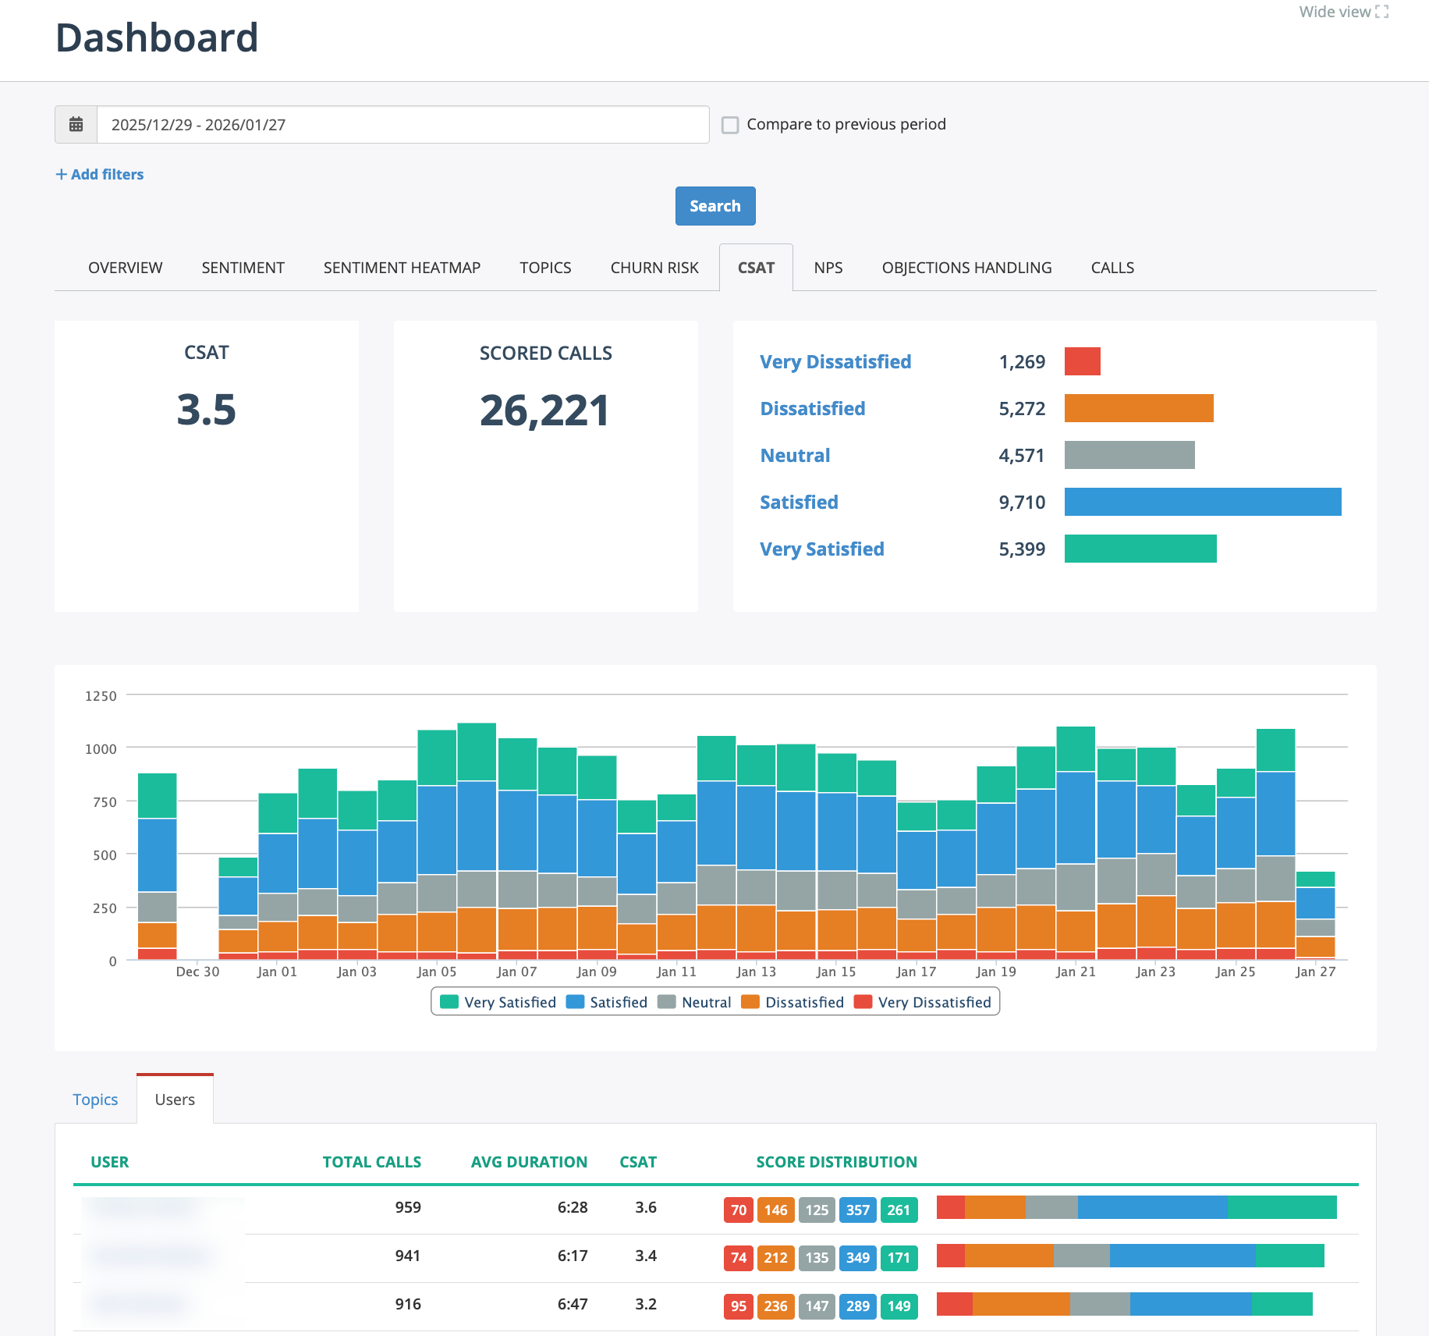Open the date range picker field
Viewport: 1429px width, 1336px height.
point(402,125)
